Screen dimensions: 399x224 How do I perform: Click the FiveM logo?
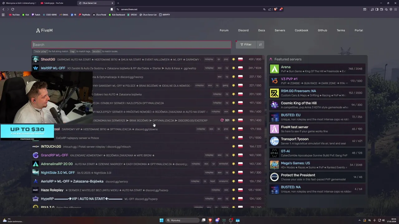(44, 30)
